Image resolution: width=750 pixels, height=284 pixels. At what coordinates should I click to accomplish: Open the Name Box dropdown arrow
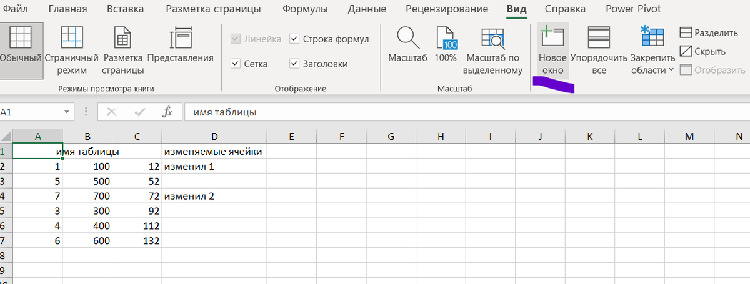click(x=67, y=112)
